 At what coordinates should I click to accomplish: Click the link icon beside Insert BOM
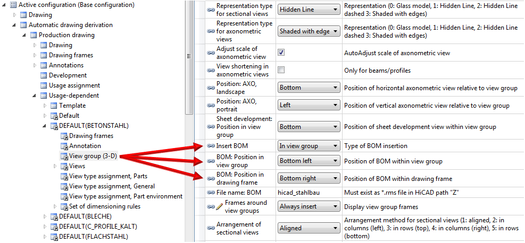pyautogui.click(x=211, y=145)
